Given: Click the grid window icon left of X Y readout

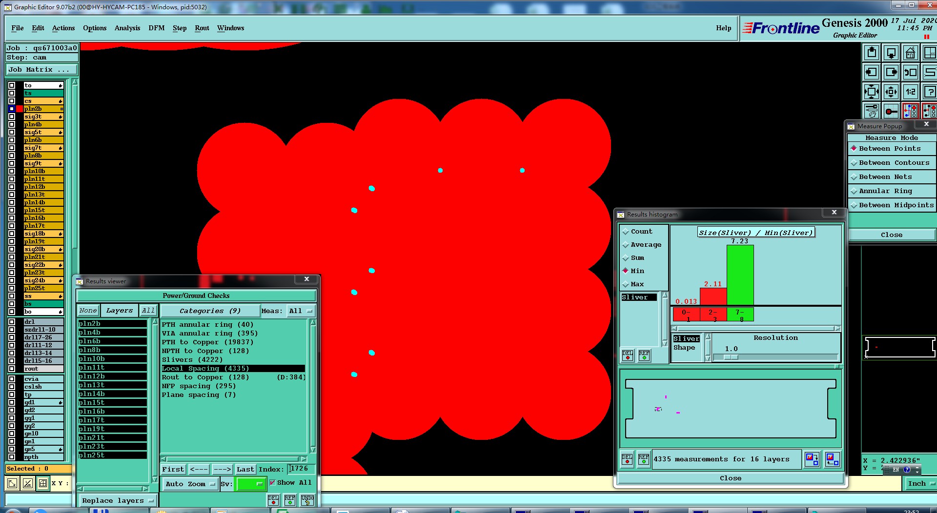Looking at the screenshot, I should click(x=43, y=483).
